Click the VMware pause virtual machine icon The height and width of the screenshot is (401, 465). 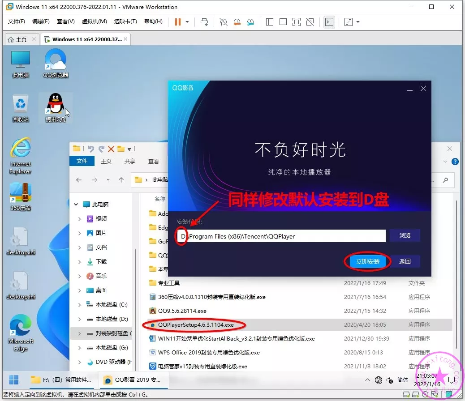[178, 21]
